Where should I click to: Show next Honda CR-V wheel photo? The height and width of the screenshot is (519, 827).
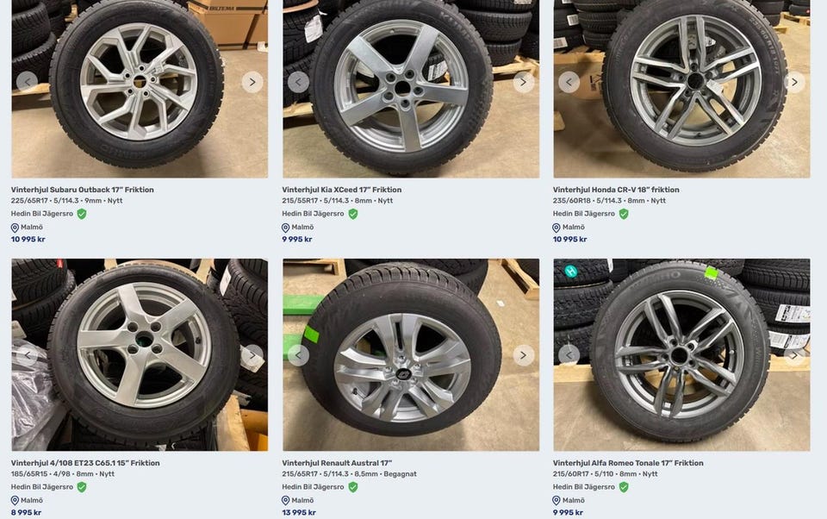pos(794,82)
